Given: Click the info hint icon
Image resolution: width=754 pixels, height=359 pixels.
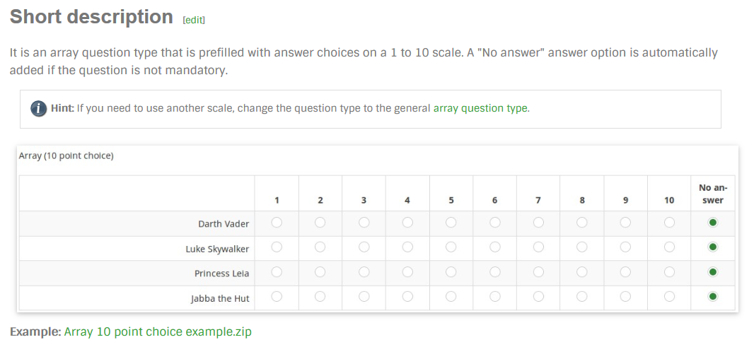Looking at the screenshot, I should pos(38,108).
